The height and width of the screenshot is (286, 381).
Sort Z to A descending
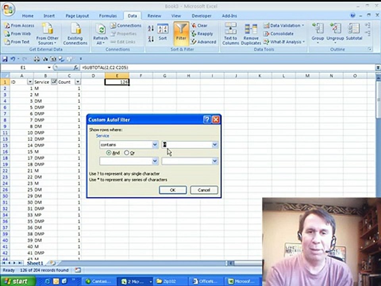pos(151,39)
